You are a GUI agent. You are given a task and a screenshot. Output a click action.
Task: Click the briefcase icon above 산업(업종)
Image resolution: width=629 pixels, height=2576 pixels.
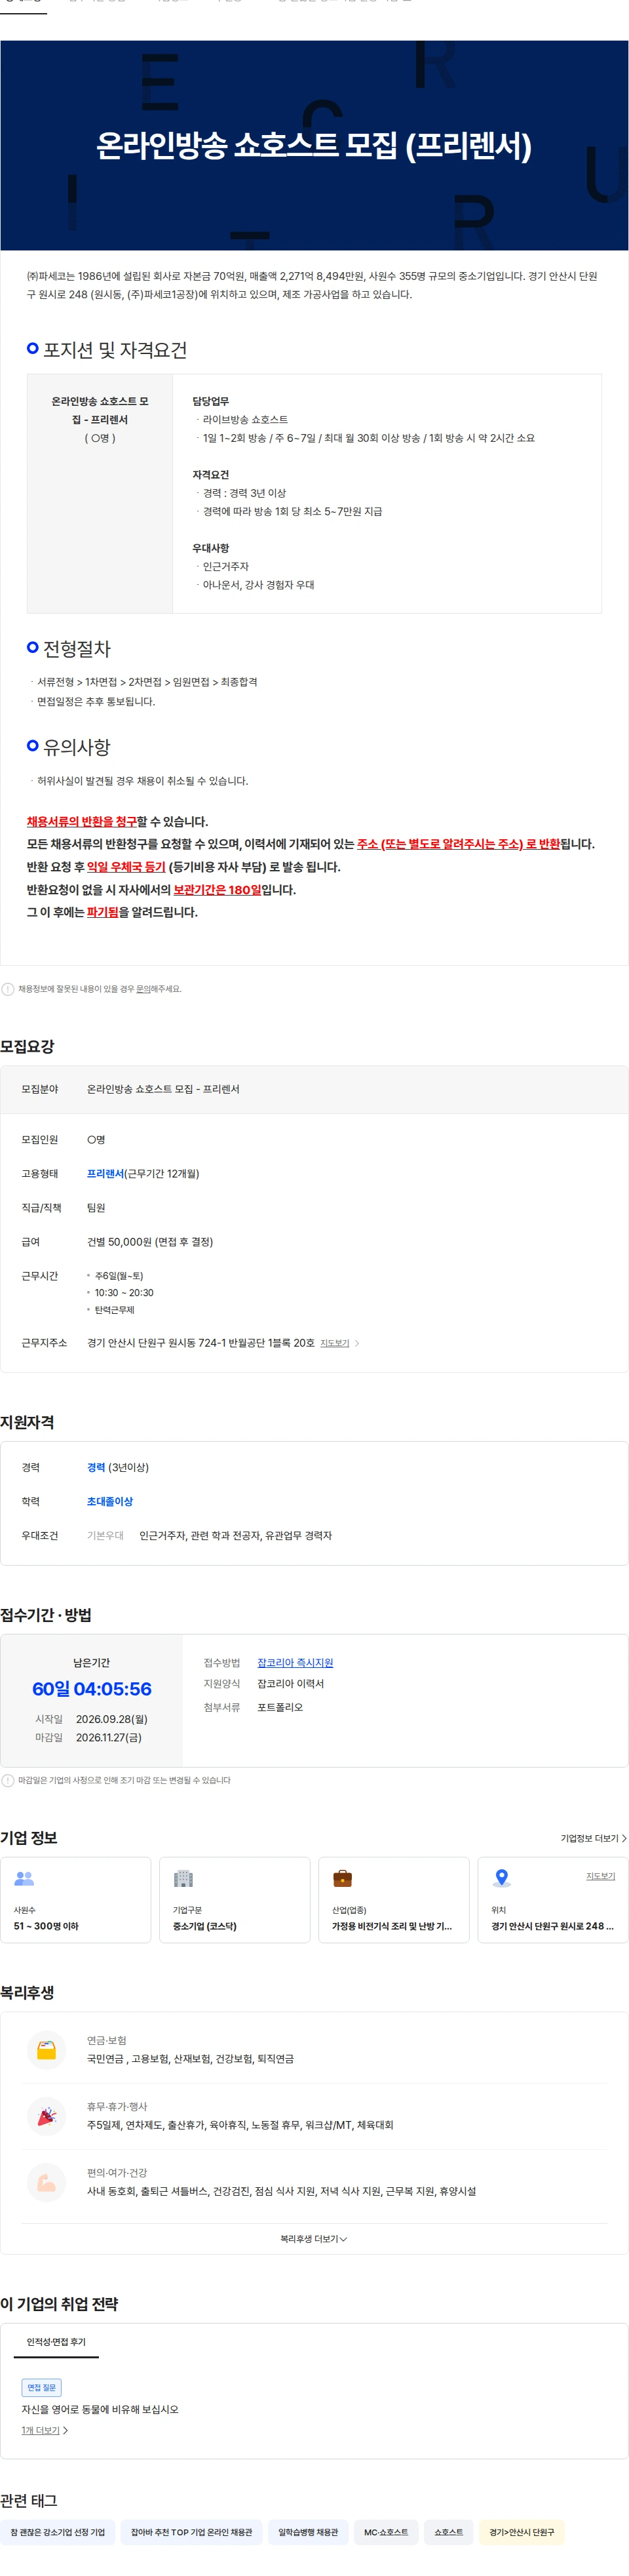coord(342,1878)
